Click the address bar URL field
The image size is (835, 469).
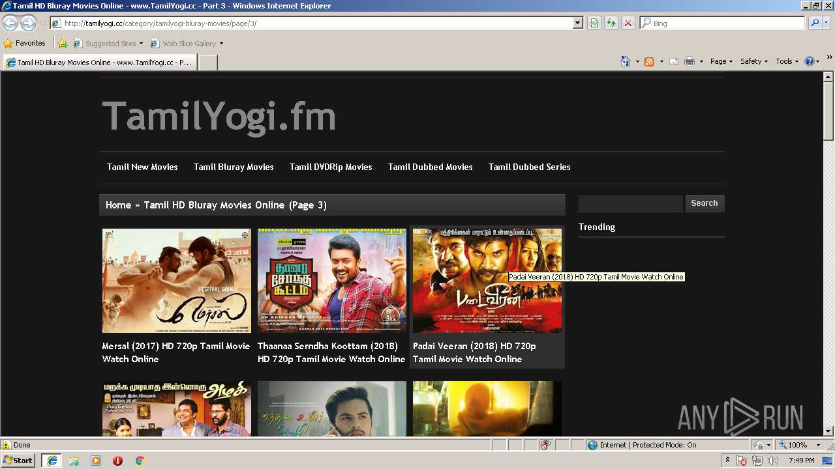coord(317,23)
